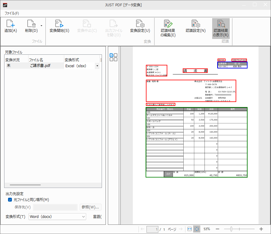Click the チームマスコットぬいぐるみ item cell
This screenshot has width=271, height=234.
(165, 115)
